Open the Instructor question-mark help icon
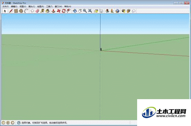This screenshot has height=126, width=191. (x=19, y=123)
